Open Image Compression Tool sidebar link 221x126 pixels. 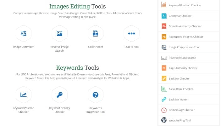[184, 47]
